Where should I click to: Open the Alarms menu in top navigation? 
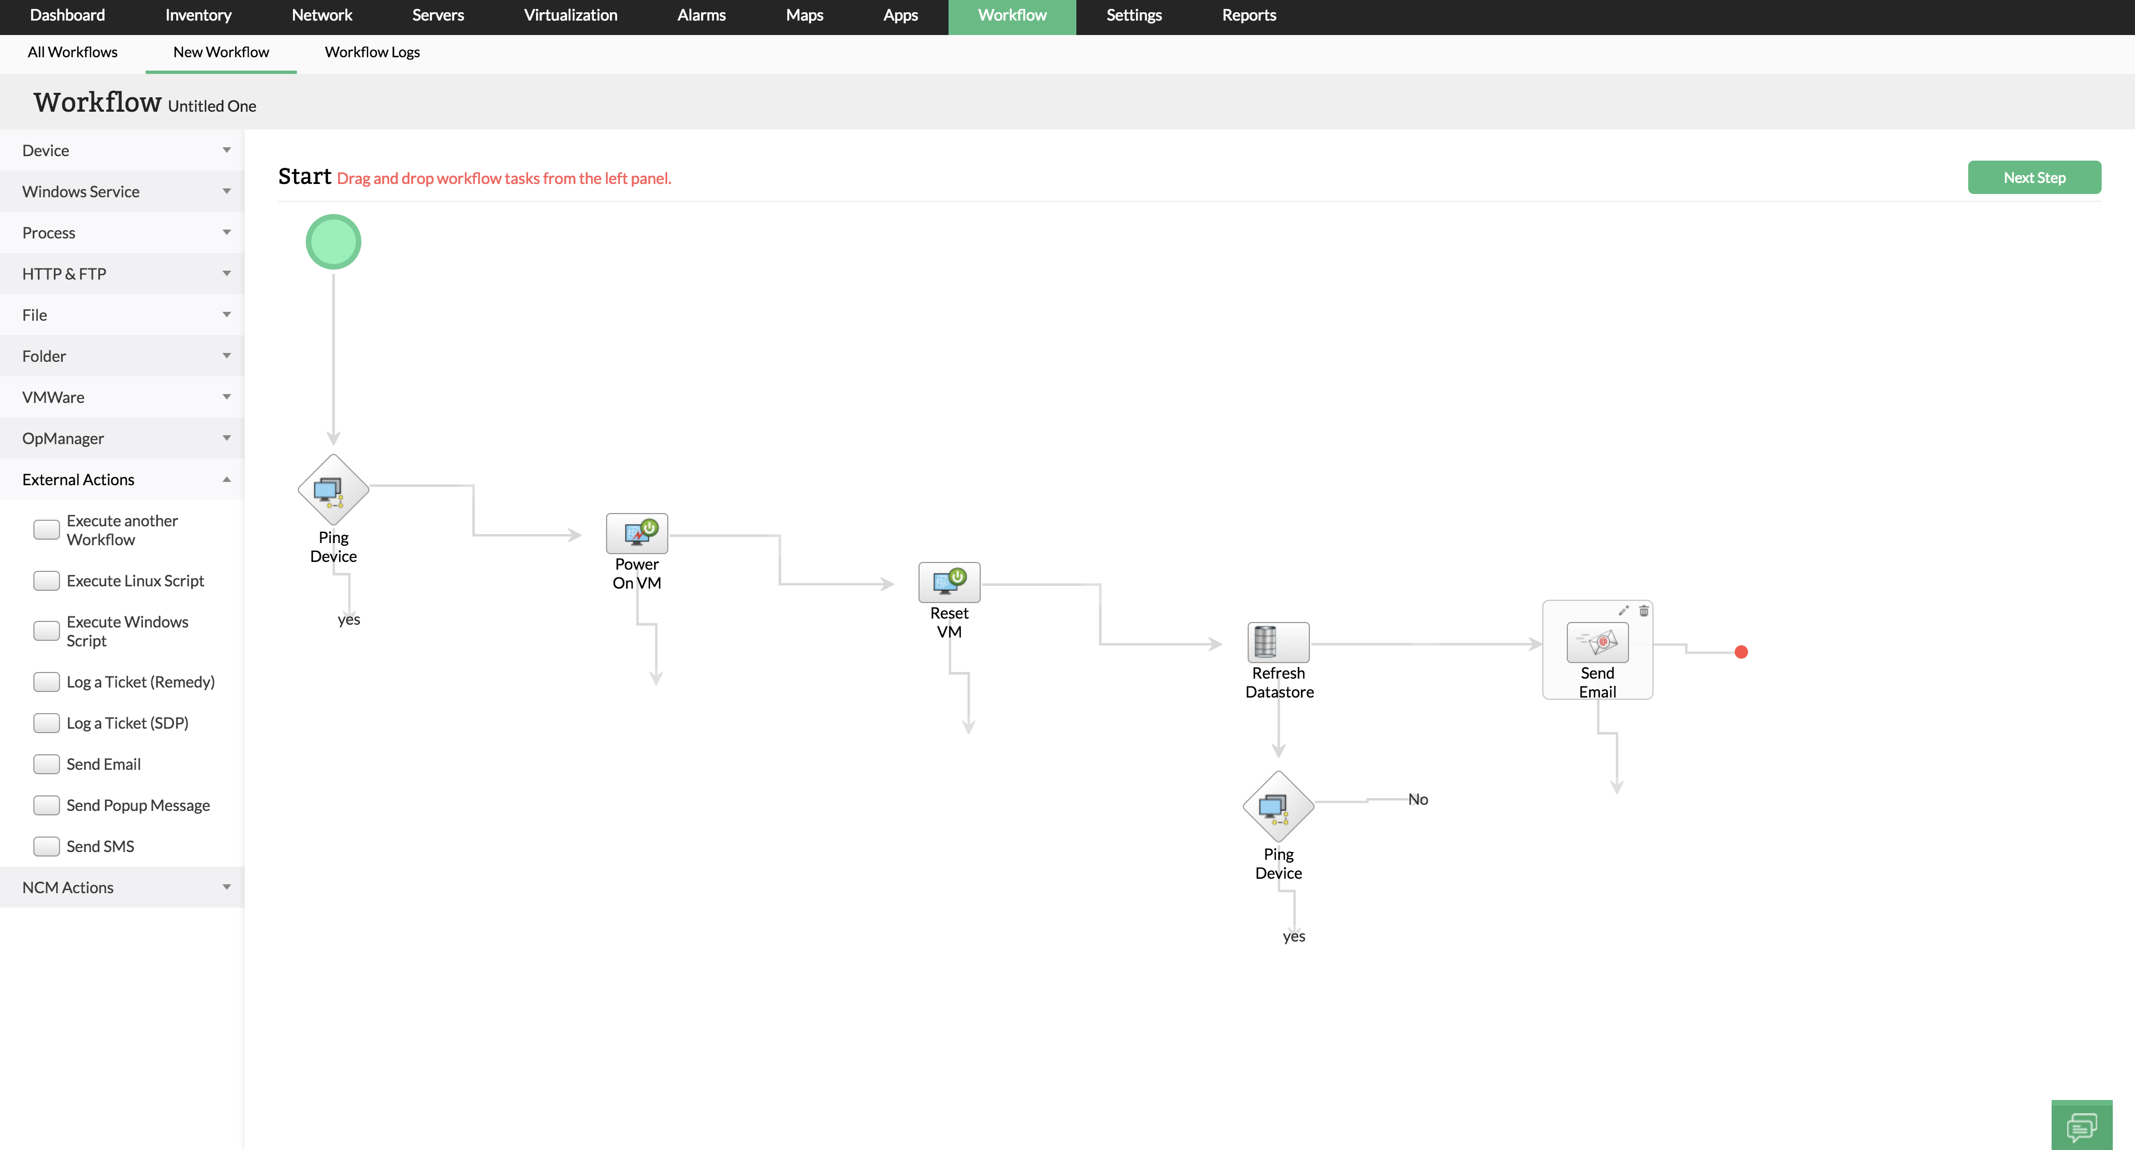coord(701,15)
